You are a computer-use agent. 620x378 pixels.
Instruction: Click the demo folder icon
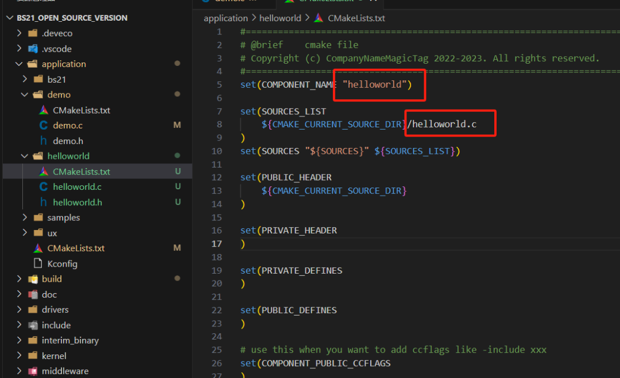click(38, 95)
